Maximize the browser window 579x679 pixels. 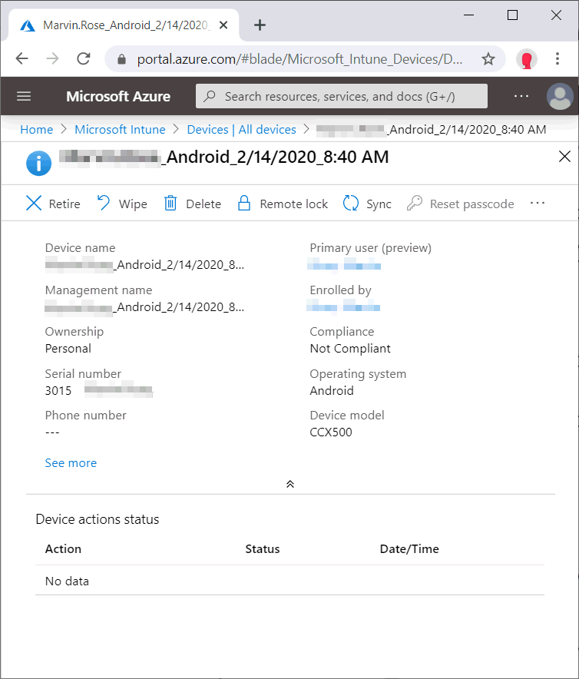(x=512, y=15)
